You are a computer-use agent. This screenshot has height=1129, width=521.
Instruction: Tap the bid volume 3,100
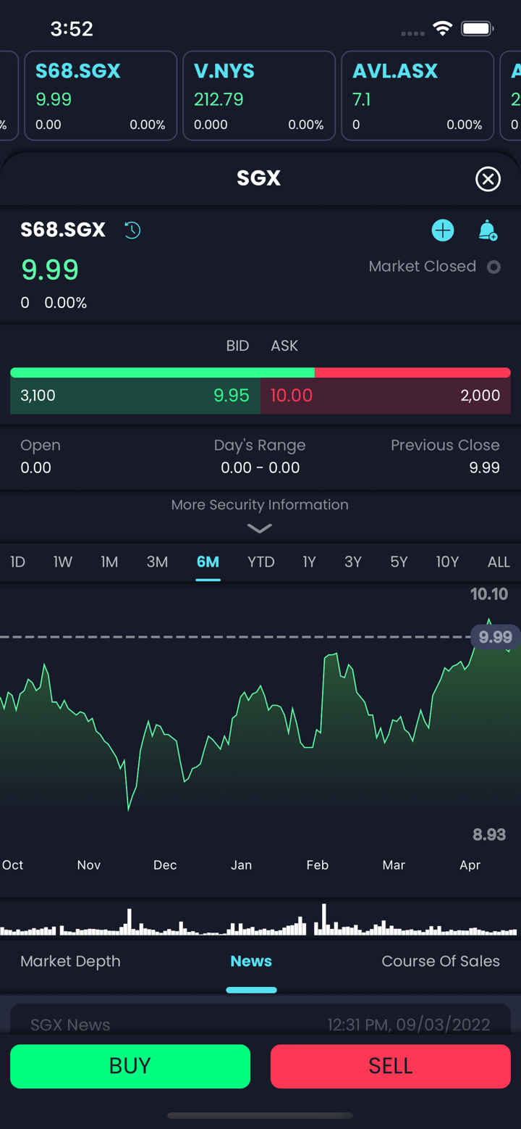38,396
